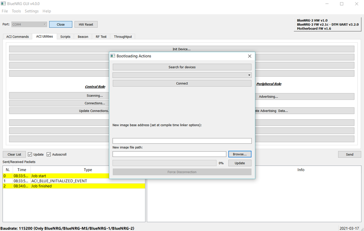Click the Force Disconnection button
364x231 pixels.
pyautogui.click(x=182, y=172)
